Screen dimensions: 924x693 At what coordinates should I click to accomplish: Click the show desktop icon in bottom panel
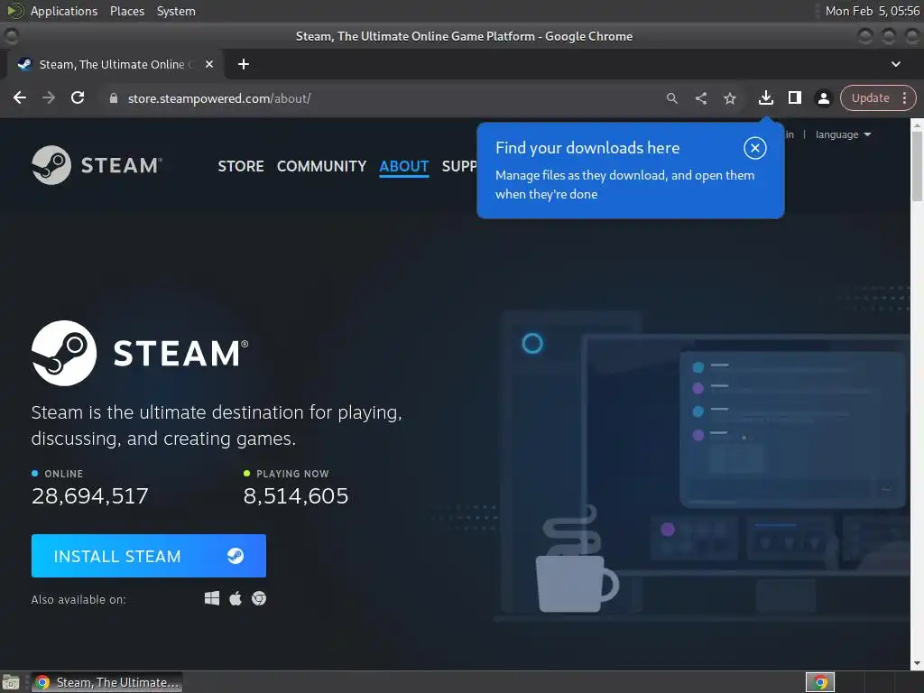(x=11, y=682)
